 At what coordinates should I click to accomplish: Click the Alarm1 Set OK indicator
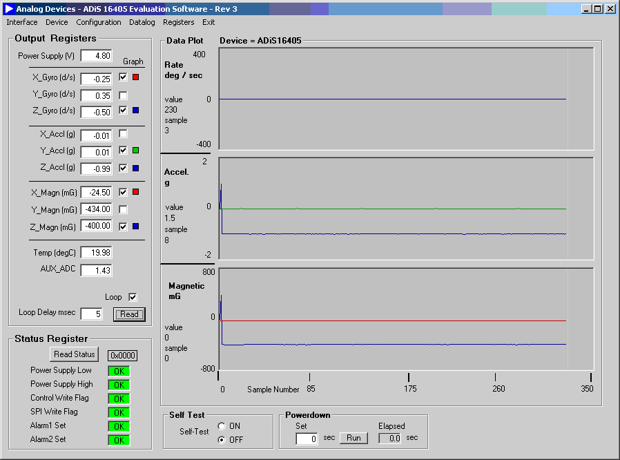(119, 426)
